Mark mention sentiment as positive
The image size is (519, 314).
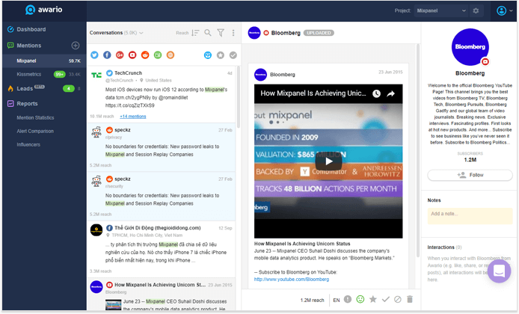pyautogui.click(x=360, y=299)
